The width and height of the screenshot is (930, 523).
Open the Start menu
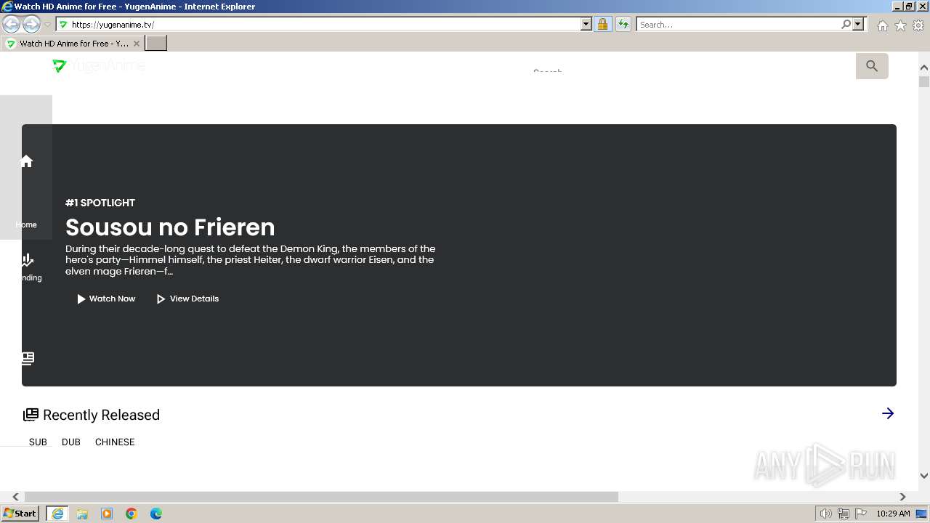pos(20,514)
